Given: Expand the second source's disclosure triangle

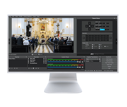Looking at the screenshot, I should click(x=29, y=60).
